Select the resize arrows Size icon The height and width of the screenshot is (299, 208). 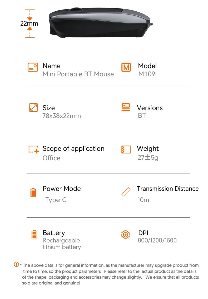coord(33,108)
